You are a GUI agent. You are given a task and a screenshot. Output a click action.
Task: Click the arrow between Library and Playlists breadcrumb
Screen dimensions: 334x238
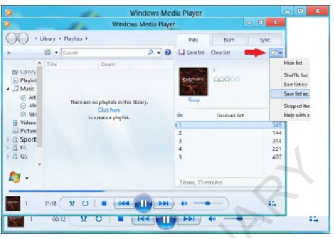click(x=60, y=38)
